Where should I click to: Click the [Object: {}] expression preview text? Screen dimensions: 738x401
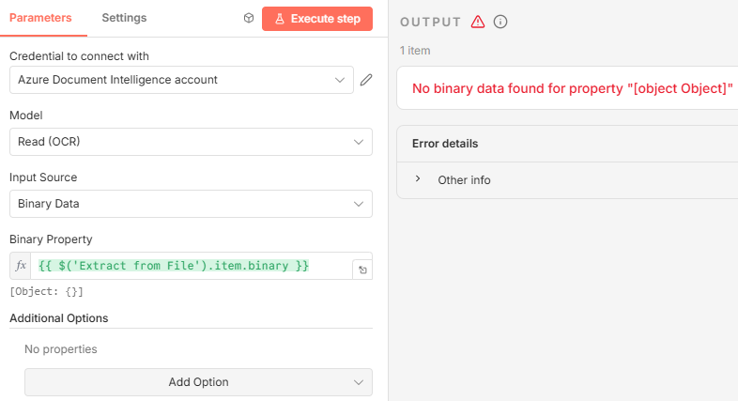pos(39,292)
